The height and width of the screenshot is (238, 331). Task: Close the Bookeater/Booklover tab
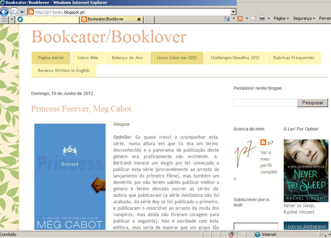139,19
